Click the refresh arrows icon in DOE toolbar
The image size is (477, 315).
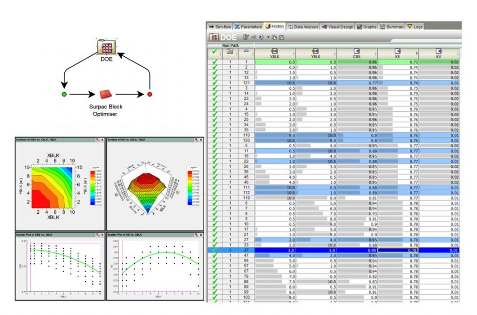[261, 37]
